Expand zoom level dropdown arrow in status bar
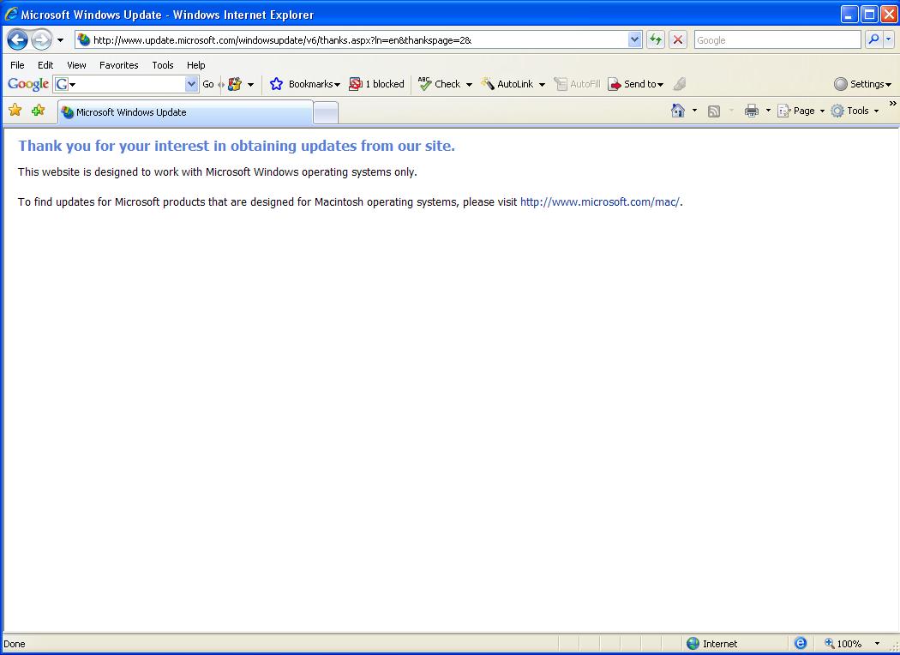 pos(877,644)
